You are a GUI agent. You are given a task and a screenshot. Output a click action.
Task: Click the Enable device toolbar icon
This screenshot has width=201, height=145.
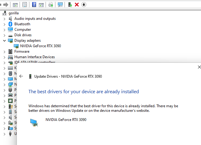[x=70, y=5]
